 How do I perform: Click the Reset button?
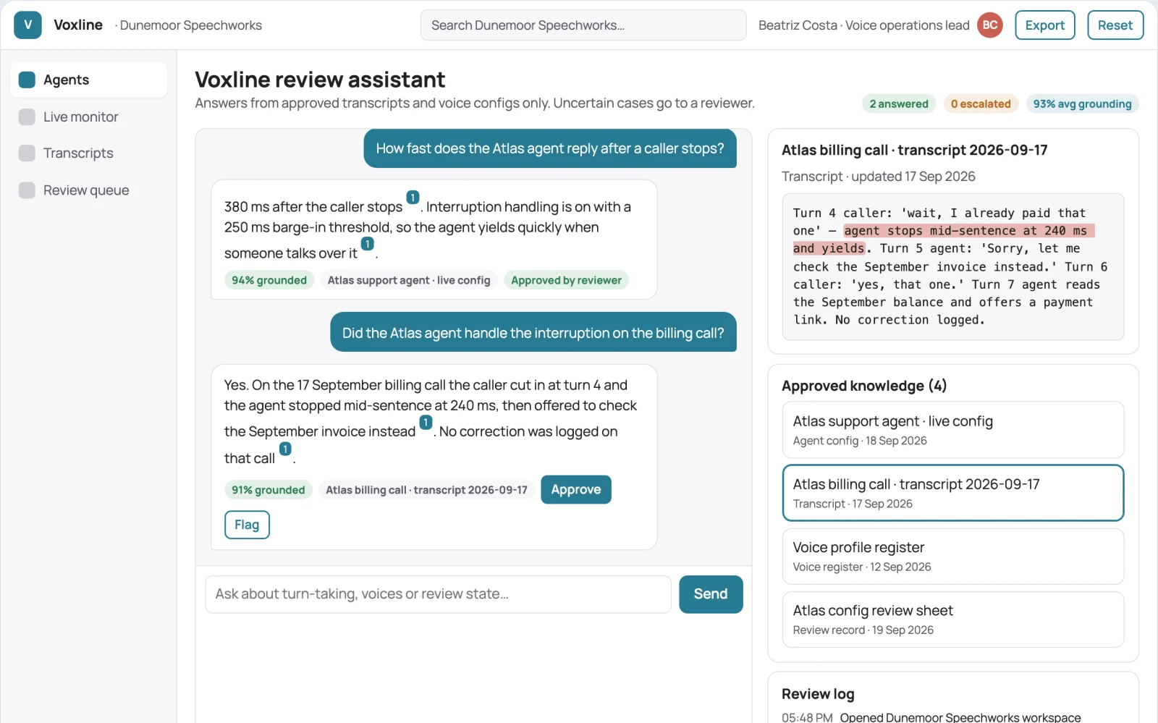point(1115,25)
